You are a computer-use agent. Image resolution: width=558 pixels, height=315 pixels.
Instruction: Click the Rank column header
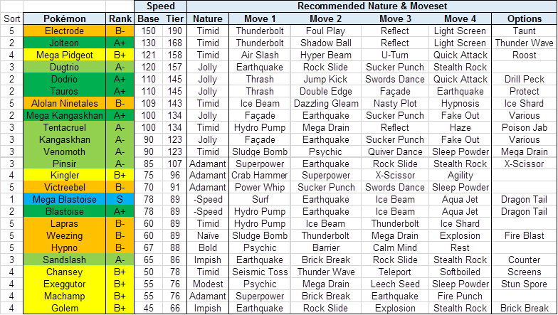click(x=120, y=18)
